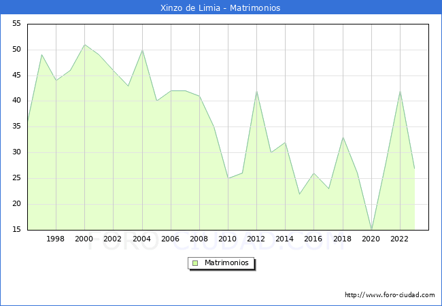Click the 45 y-axis value
This screenshot has width=442, height=306.
(16, 75)
